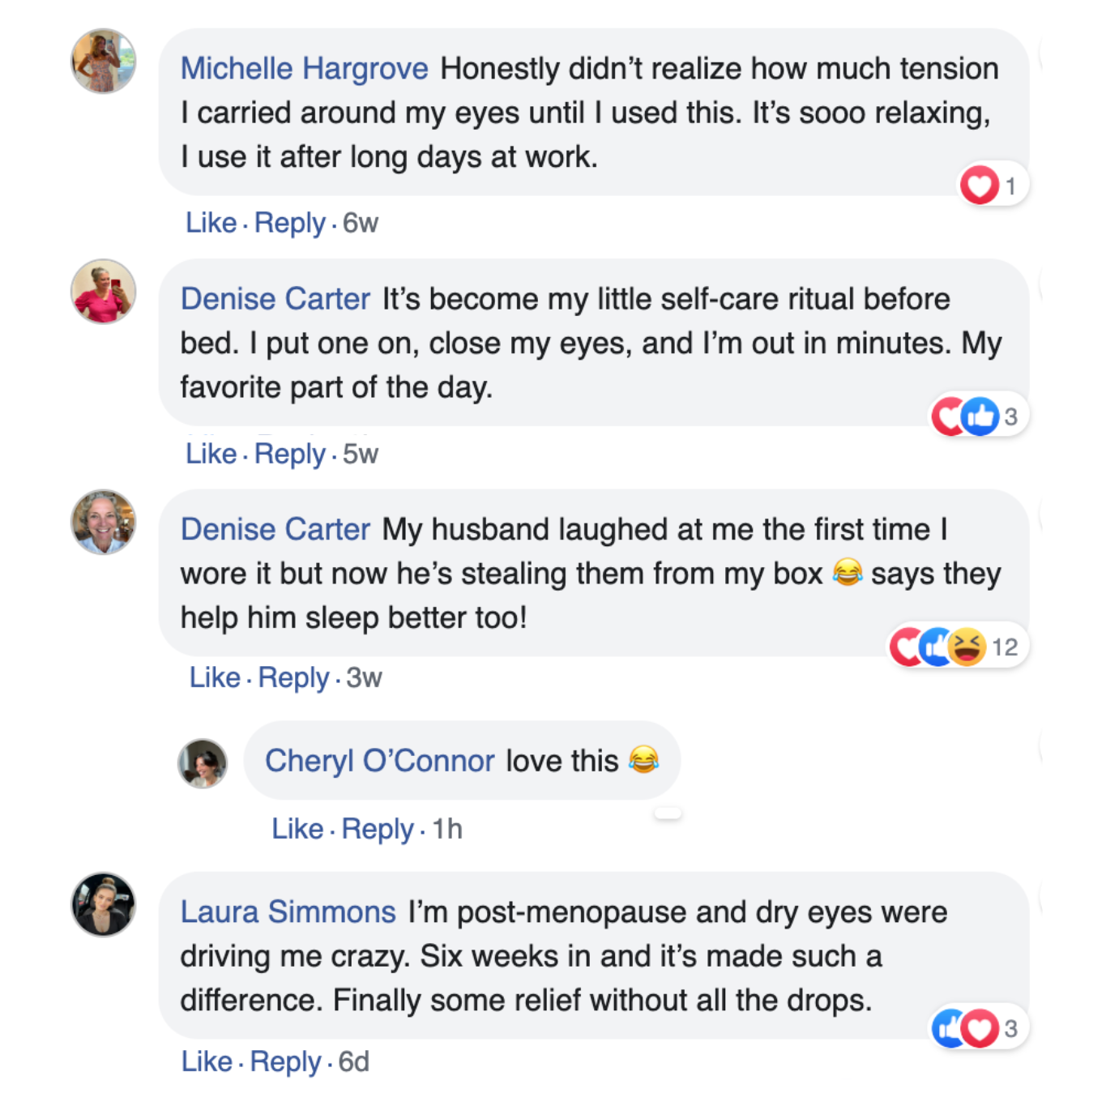Click Cheryl O'Connor's small avatar
This screenshot has width=1106, height=1106.
pos(203,763)
